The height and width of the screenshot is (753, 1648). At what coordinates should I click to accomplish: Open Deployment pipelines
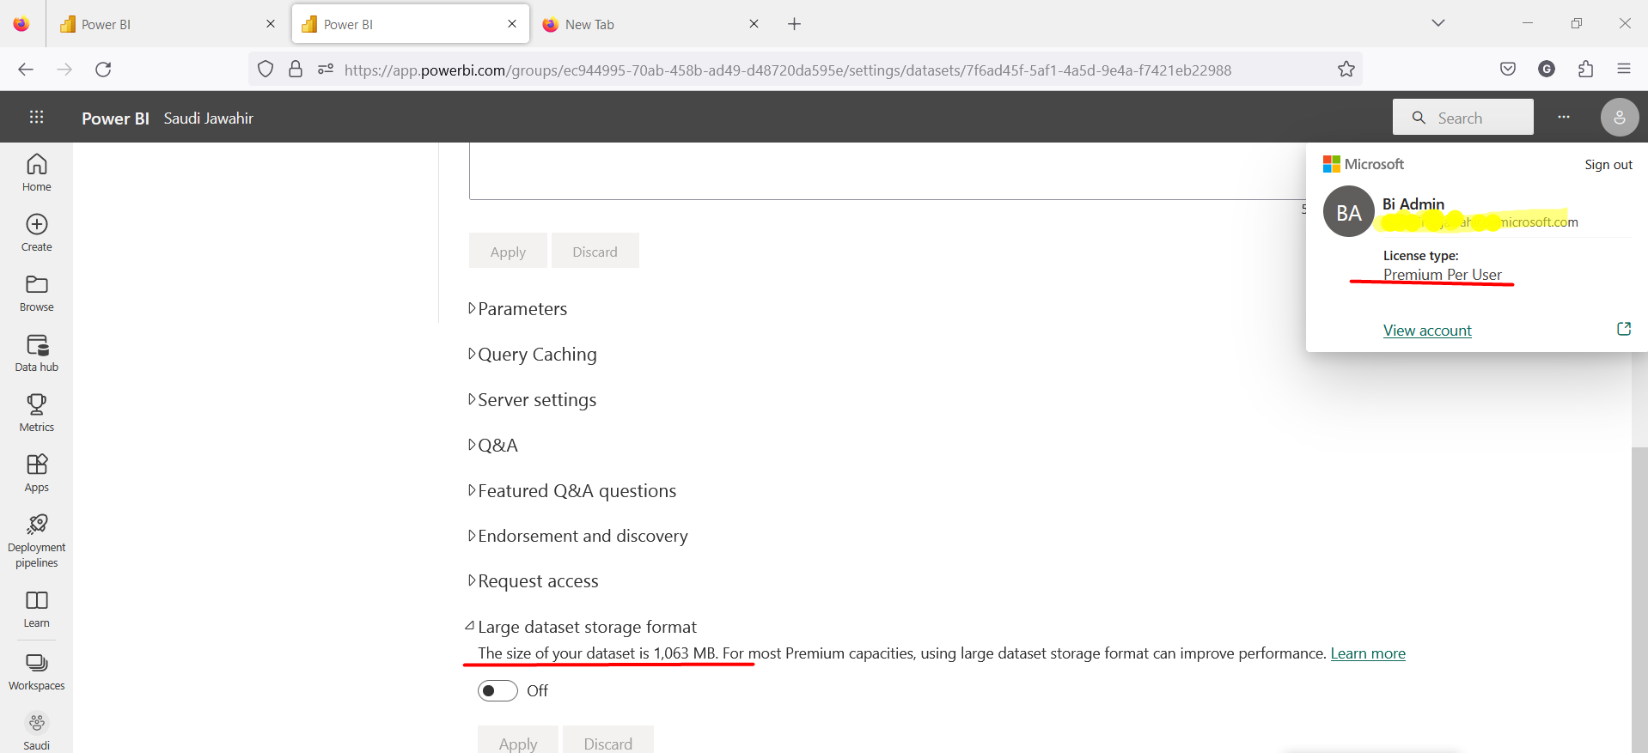pos(36,540)
